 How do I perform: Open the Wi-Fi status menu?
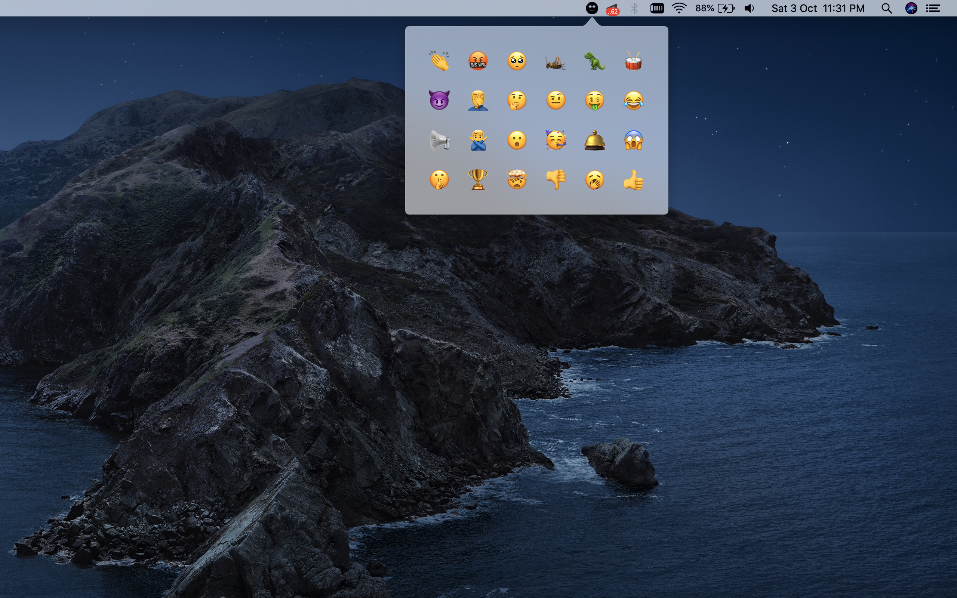pos(678,8)
